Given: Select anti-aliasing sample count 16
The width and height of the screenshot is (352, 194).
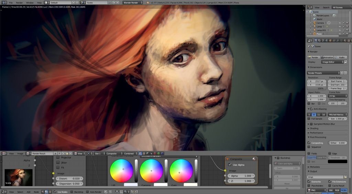Looking at the screenshot, I should click(x=323, y=115).
